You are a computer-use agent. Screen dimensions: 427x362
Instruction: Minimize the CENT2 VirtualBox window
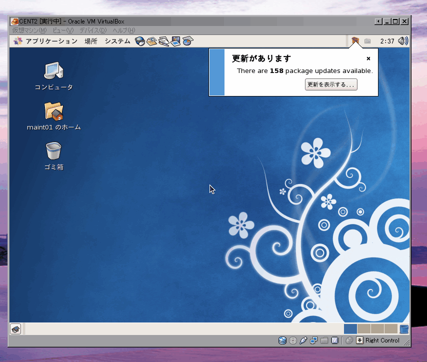387,21
